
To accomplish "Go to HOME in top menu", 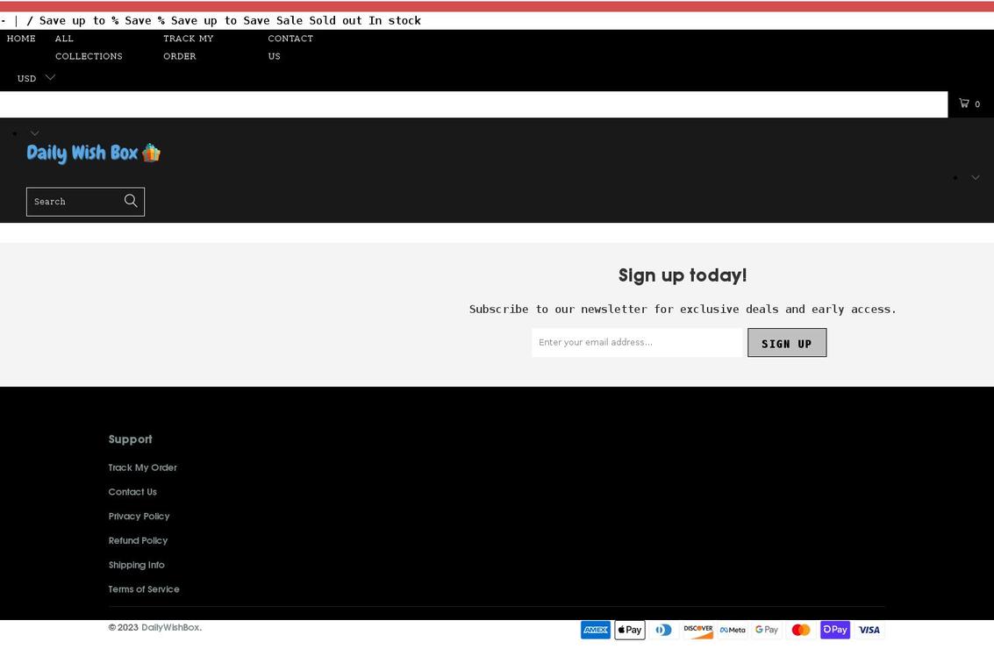I will point(21,38).
